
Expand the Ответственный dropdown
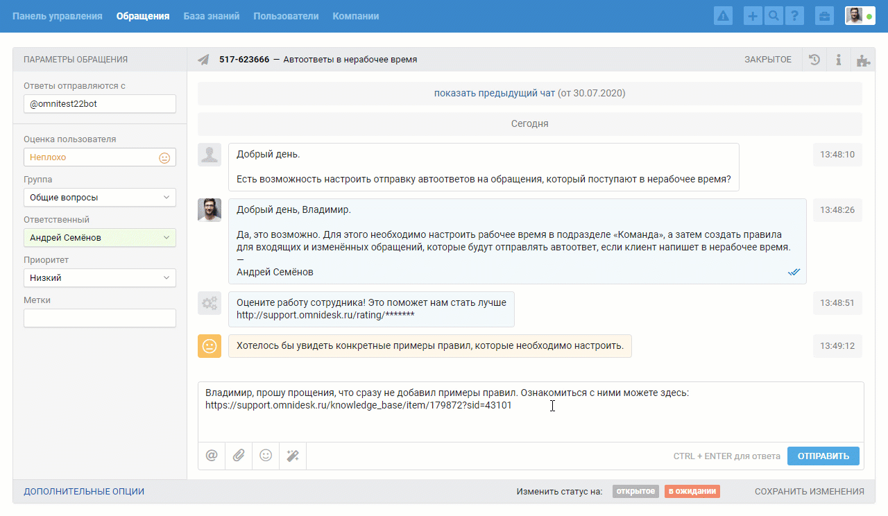point(100,238)
